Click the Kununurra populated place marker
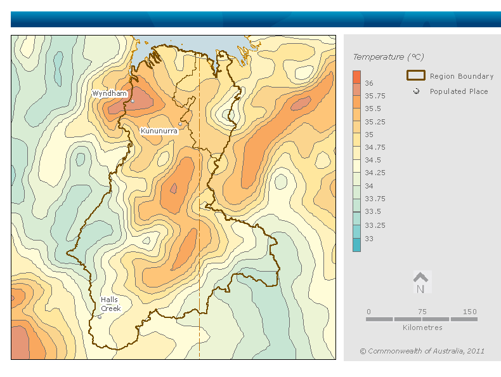The width and height of the screenshot is (501, 377). (x=180, y=124)
